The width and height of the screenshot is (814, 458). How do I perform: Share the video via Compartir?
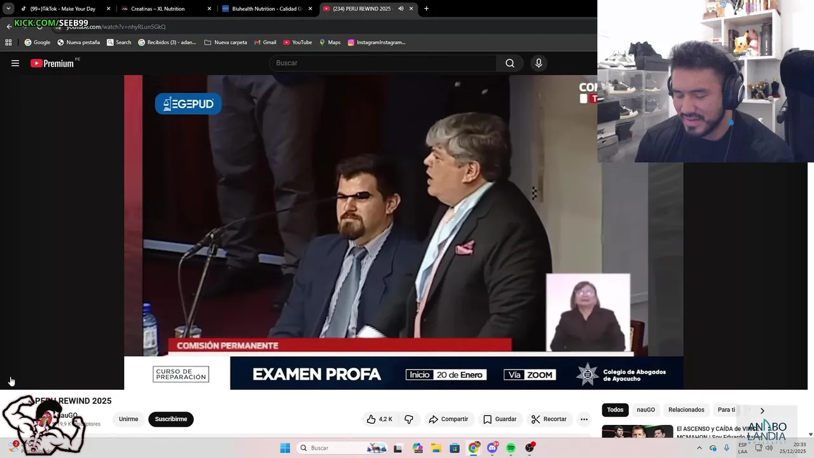click(448, 419)
